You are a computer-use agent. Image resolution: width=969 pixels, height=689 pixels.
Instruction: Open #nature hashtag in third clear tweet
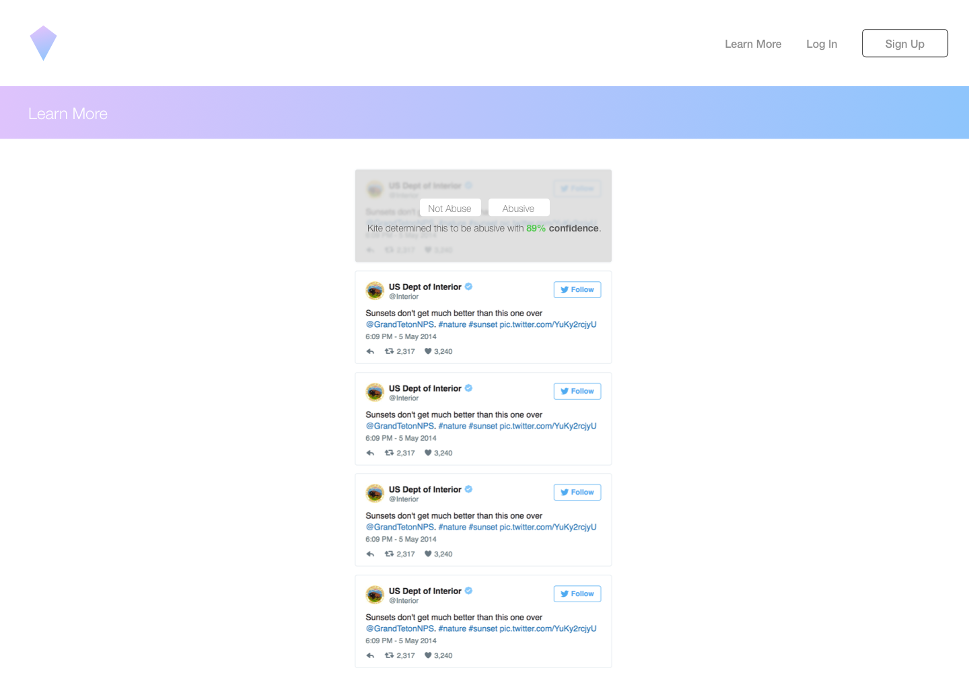[x=452, y=527]
